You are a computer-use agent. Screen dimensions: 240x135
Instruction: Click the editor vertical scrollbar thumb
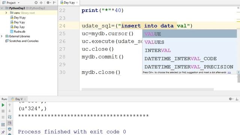coord(238,78)
